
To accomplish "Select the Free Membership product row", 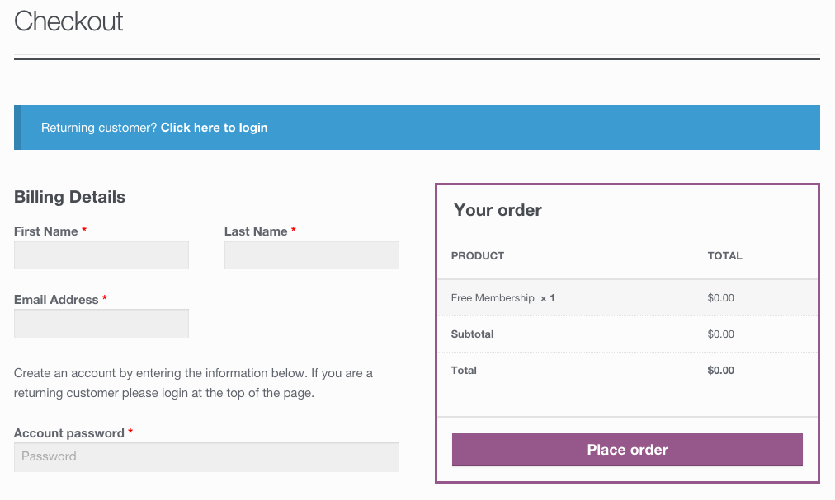I will coord(627,298).
